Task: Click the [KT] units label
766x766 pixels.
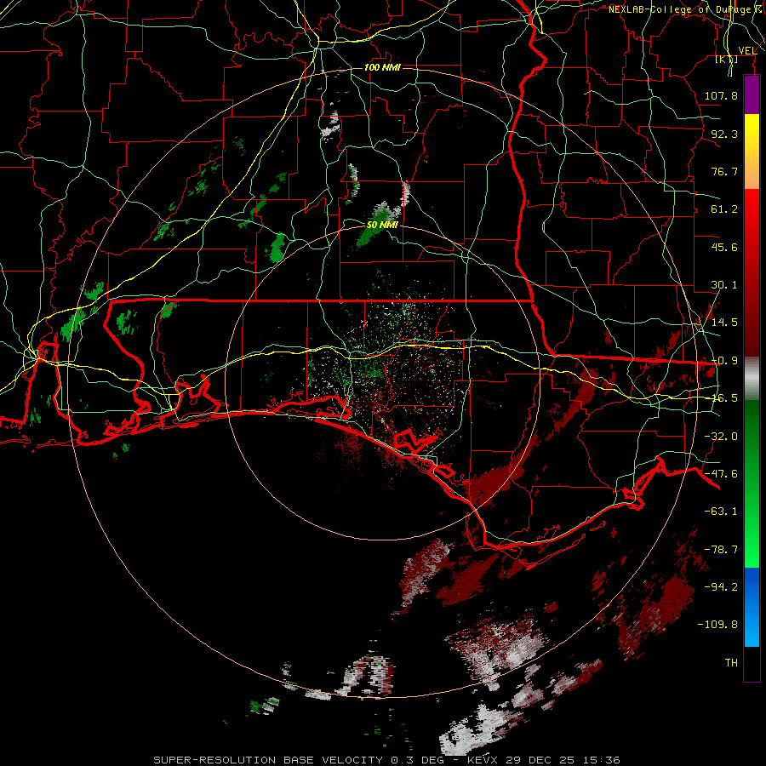Action: point(727,59)
